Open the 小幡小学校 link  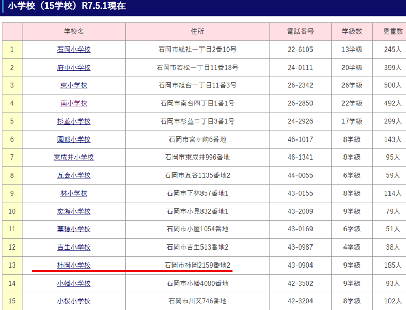pos(74,284)
